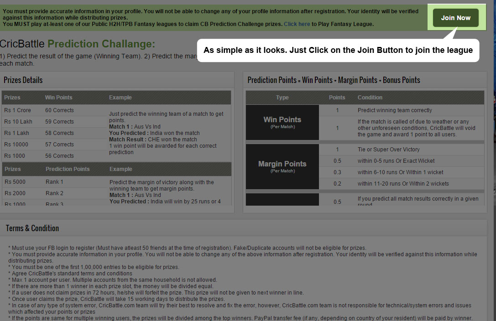This screenshot has width=496, height=321.
Task: Click the 'first 1,00,000 entries' eligibility term
Action: click(94, 267)
